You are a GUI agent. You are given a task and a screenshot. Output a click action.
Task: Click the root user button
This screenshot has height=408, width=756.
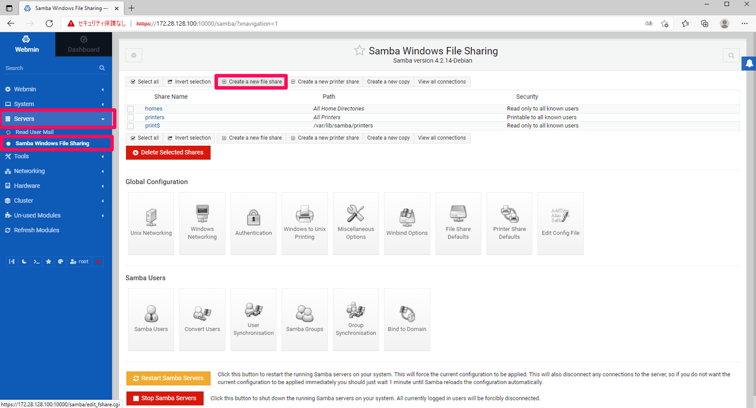point(79,262)
